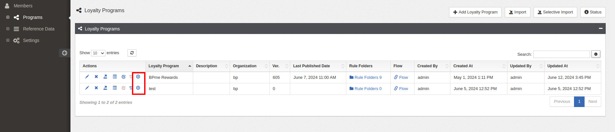Open Rule Folders 9 link

tap(368, 78)
